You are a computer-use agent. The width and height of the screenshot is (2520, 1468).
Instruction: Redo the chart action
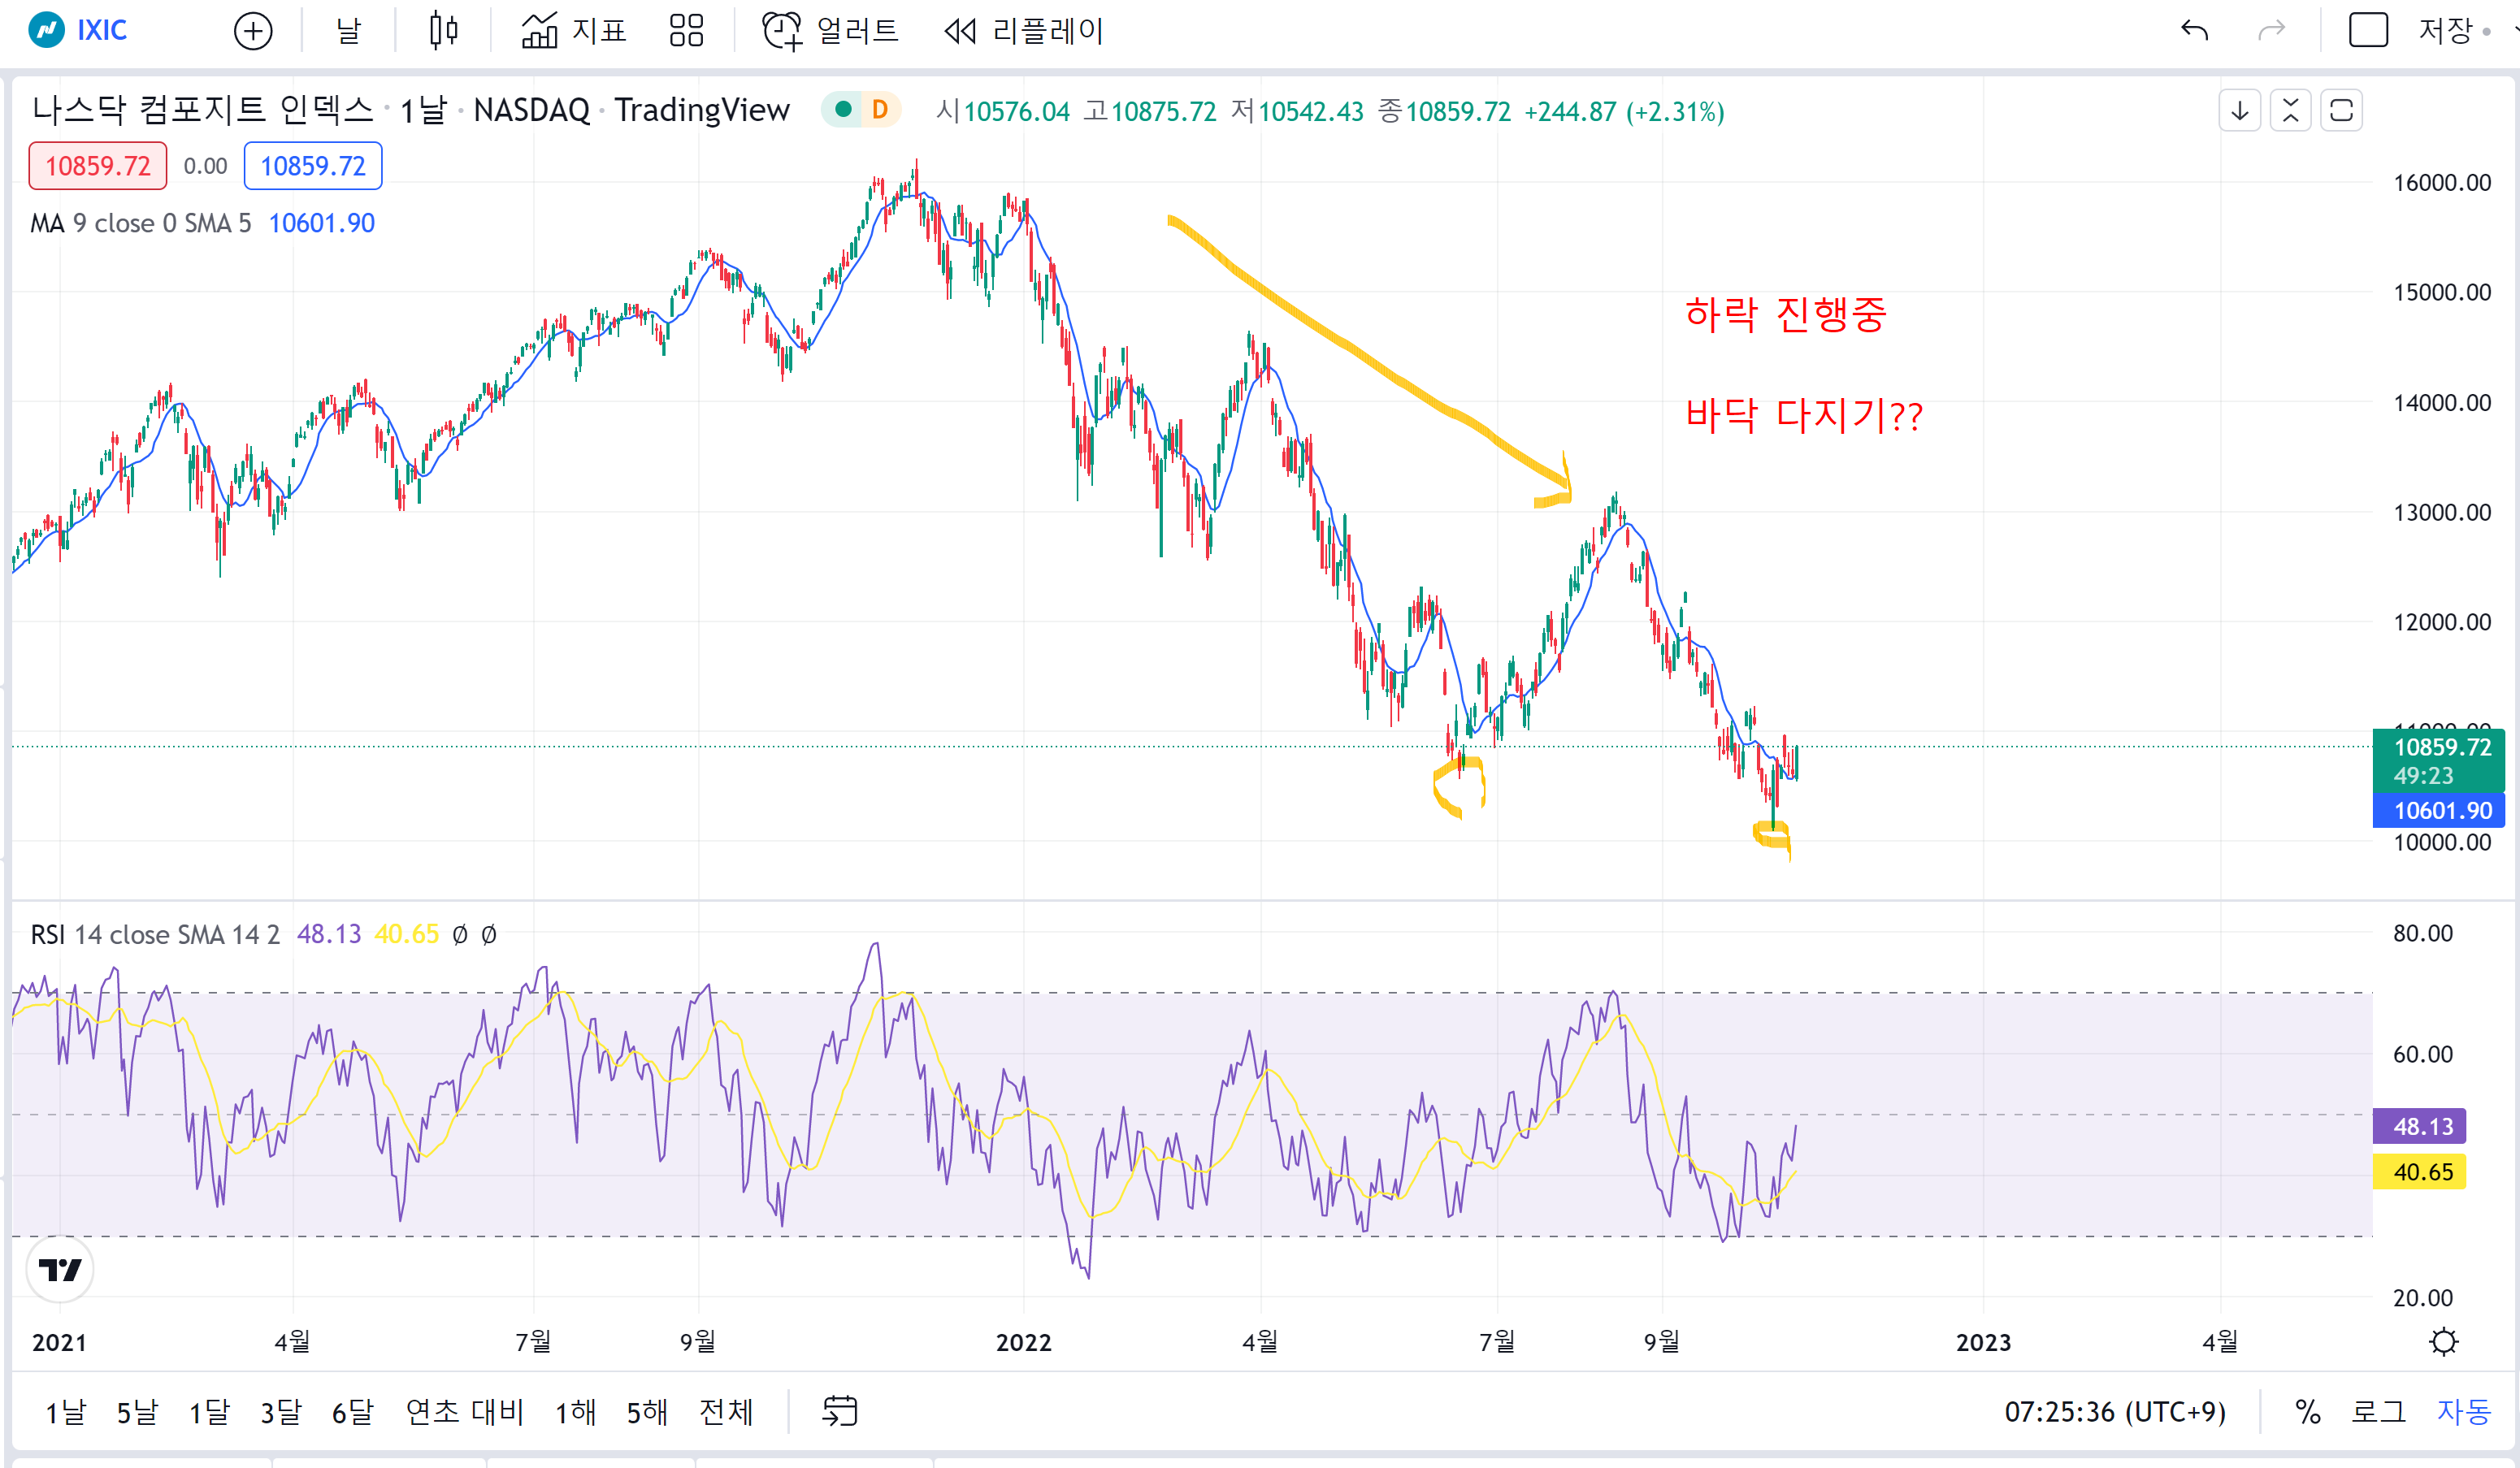(2272, 31)
